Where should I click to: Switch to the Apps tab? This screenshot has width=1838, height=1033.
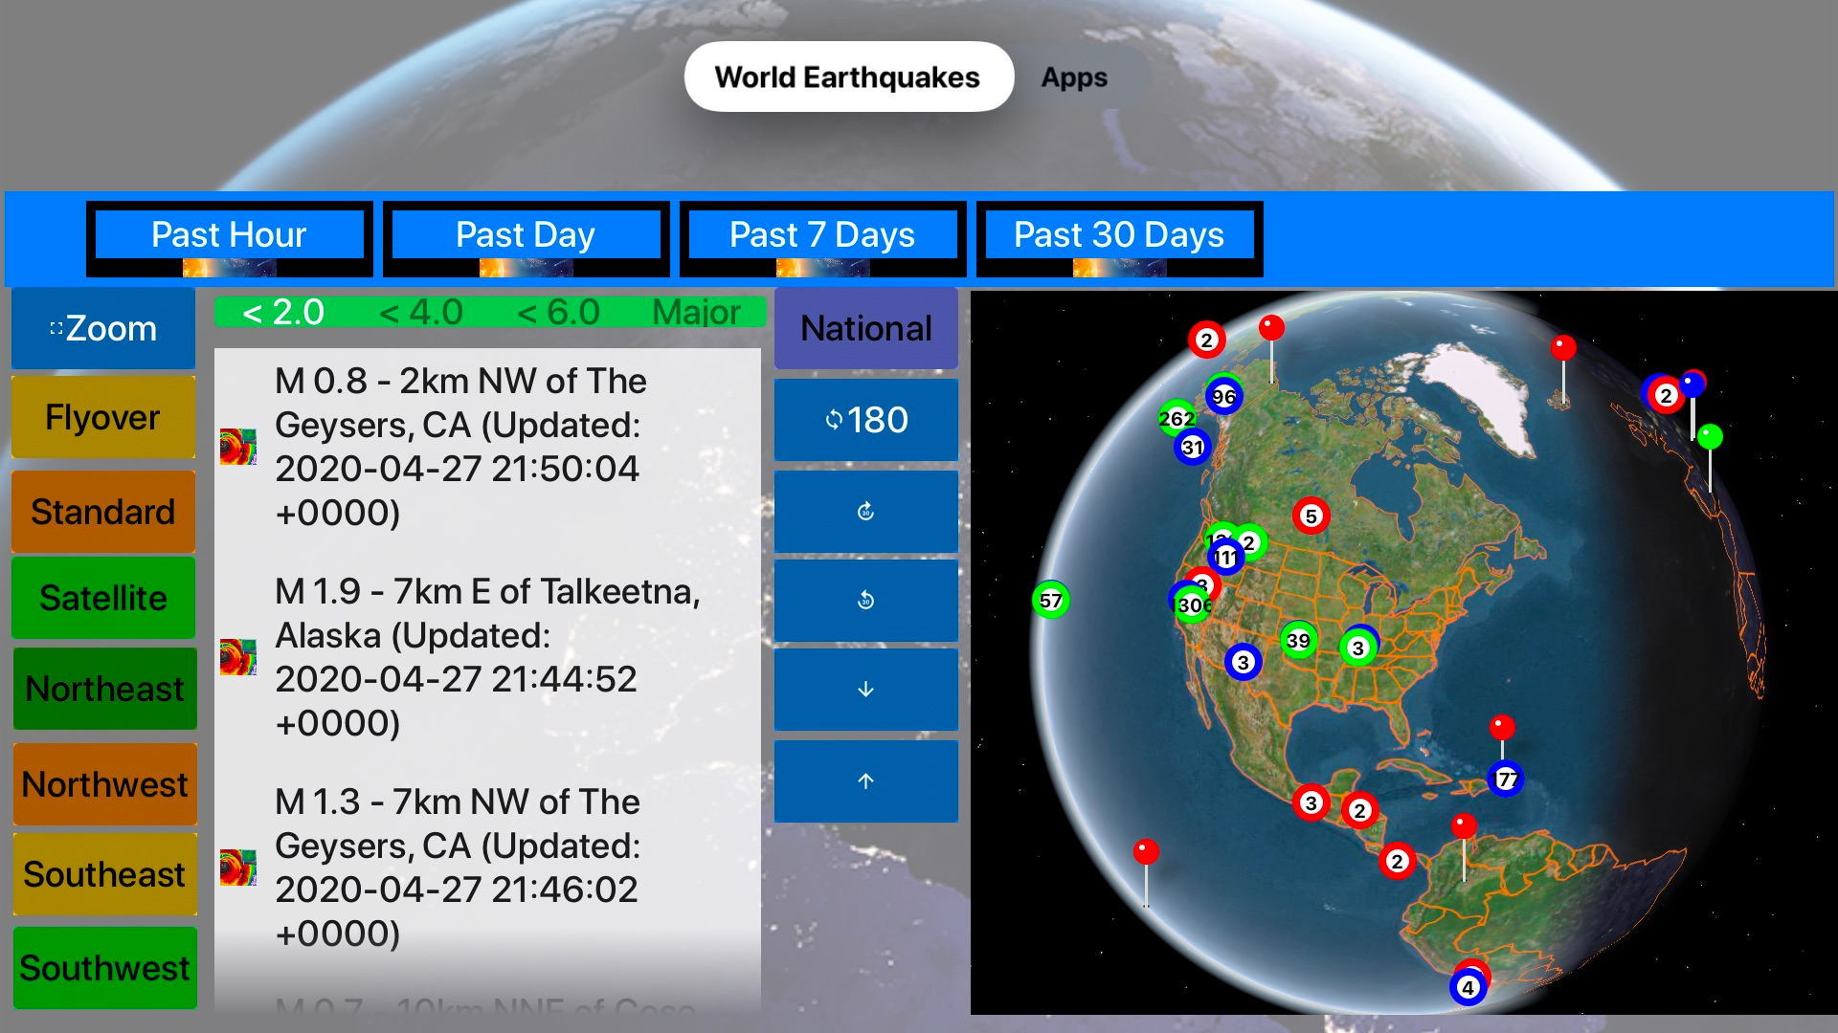(x=1074, y=77)
